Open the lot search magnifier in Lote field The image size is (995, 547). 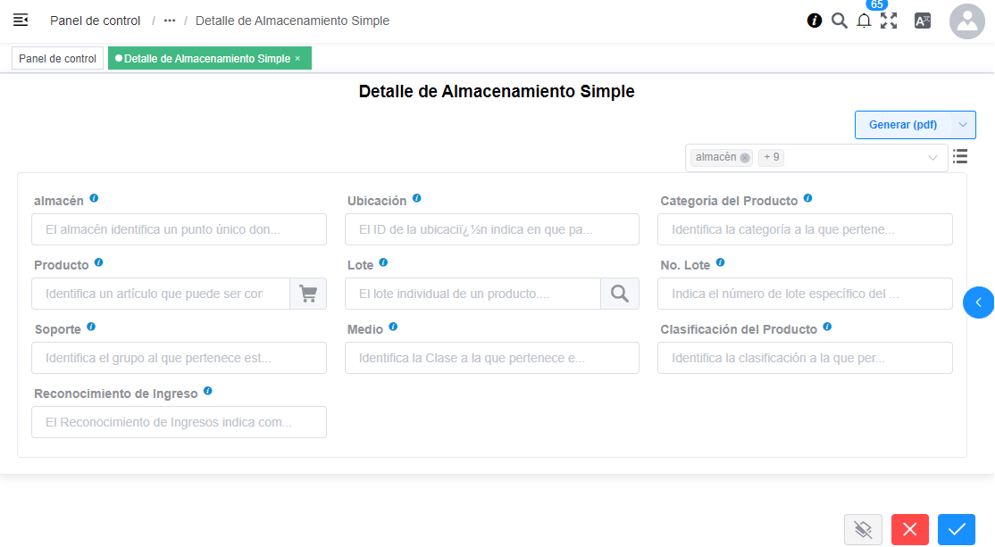pyautogui.click(x=621, y=293)
